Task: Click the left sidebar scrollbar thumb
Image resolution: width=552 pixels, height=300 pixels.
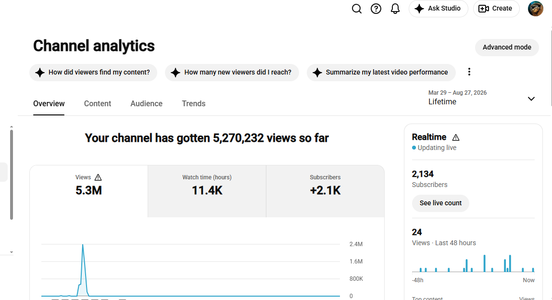Action: click(12, 175)
